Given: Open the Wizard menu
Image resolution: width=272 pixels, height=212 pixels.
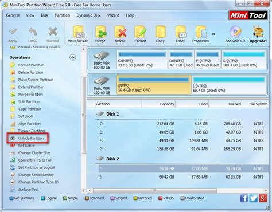Looking at the screenshot, I should tap(113, 15).
